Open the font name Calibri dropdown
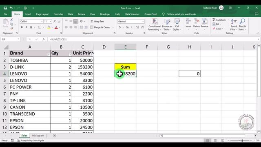The height and width of the screenshot is (147, 261). 42,21
